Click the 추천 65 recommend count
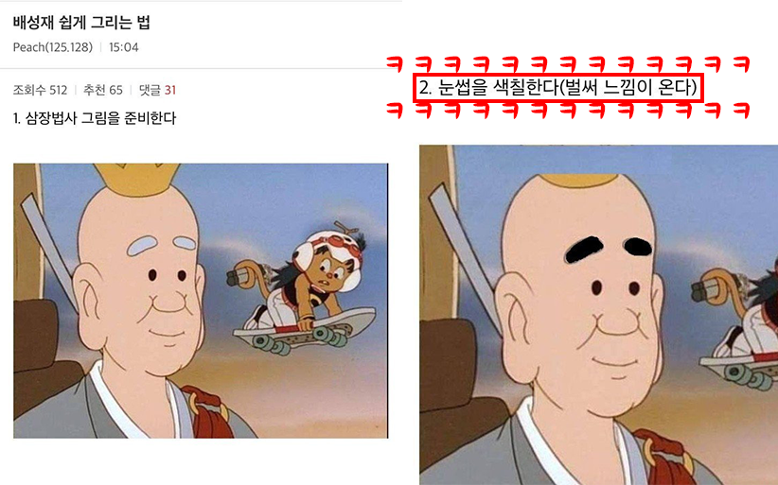The height and width of the screenshot is (485, 778). (x=103, y=90)
